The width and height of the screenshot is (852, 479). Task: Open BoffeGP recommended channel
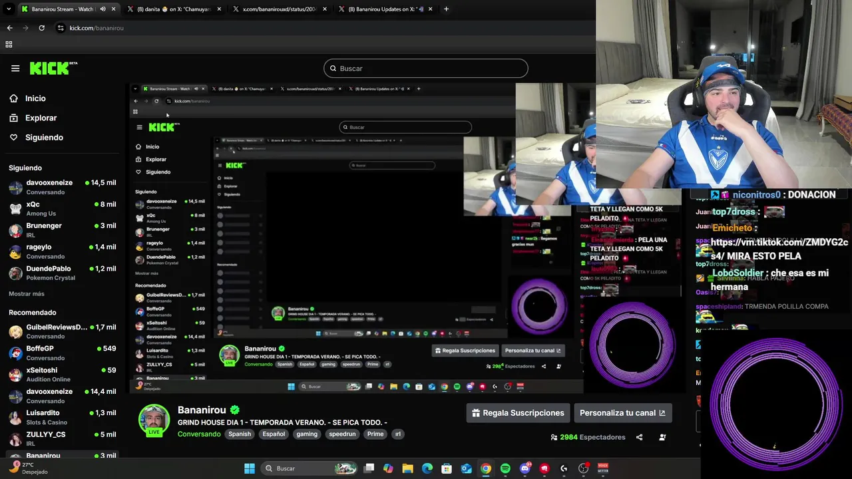click(x=63, y=353)
